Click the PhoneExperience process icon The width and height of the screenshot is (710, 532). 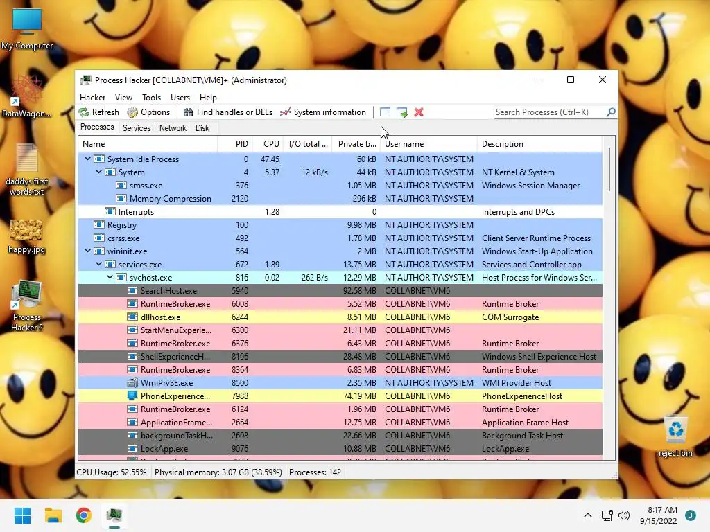(x=132, y=396)
